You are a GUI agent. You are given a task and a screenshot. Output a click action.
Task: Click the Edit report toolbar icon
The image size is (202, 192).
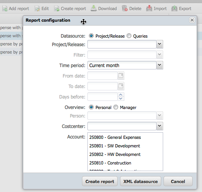pos(37,9)
